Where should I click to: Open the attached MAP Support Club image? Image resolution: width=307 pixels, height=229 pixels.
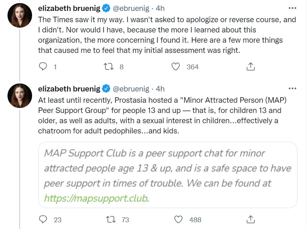pos(168,175)
